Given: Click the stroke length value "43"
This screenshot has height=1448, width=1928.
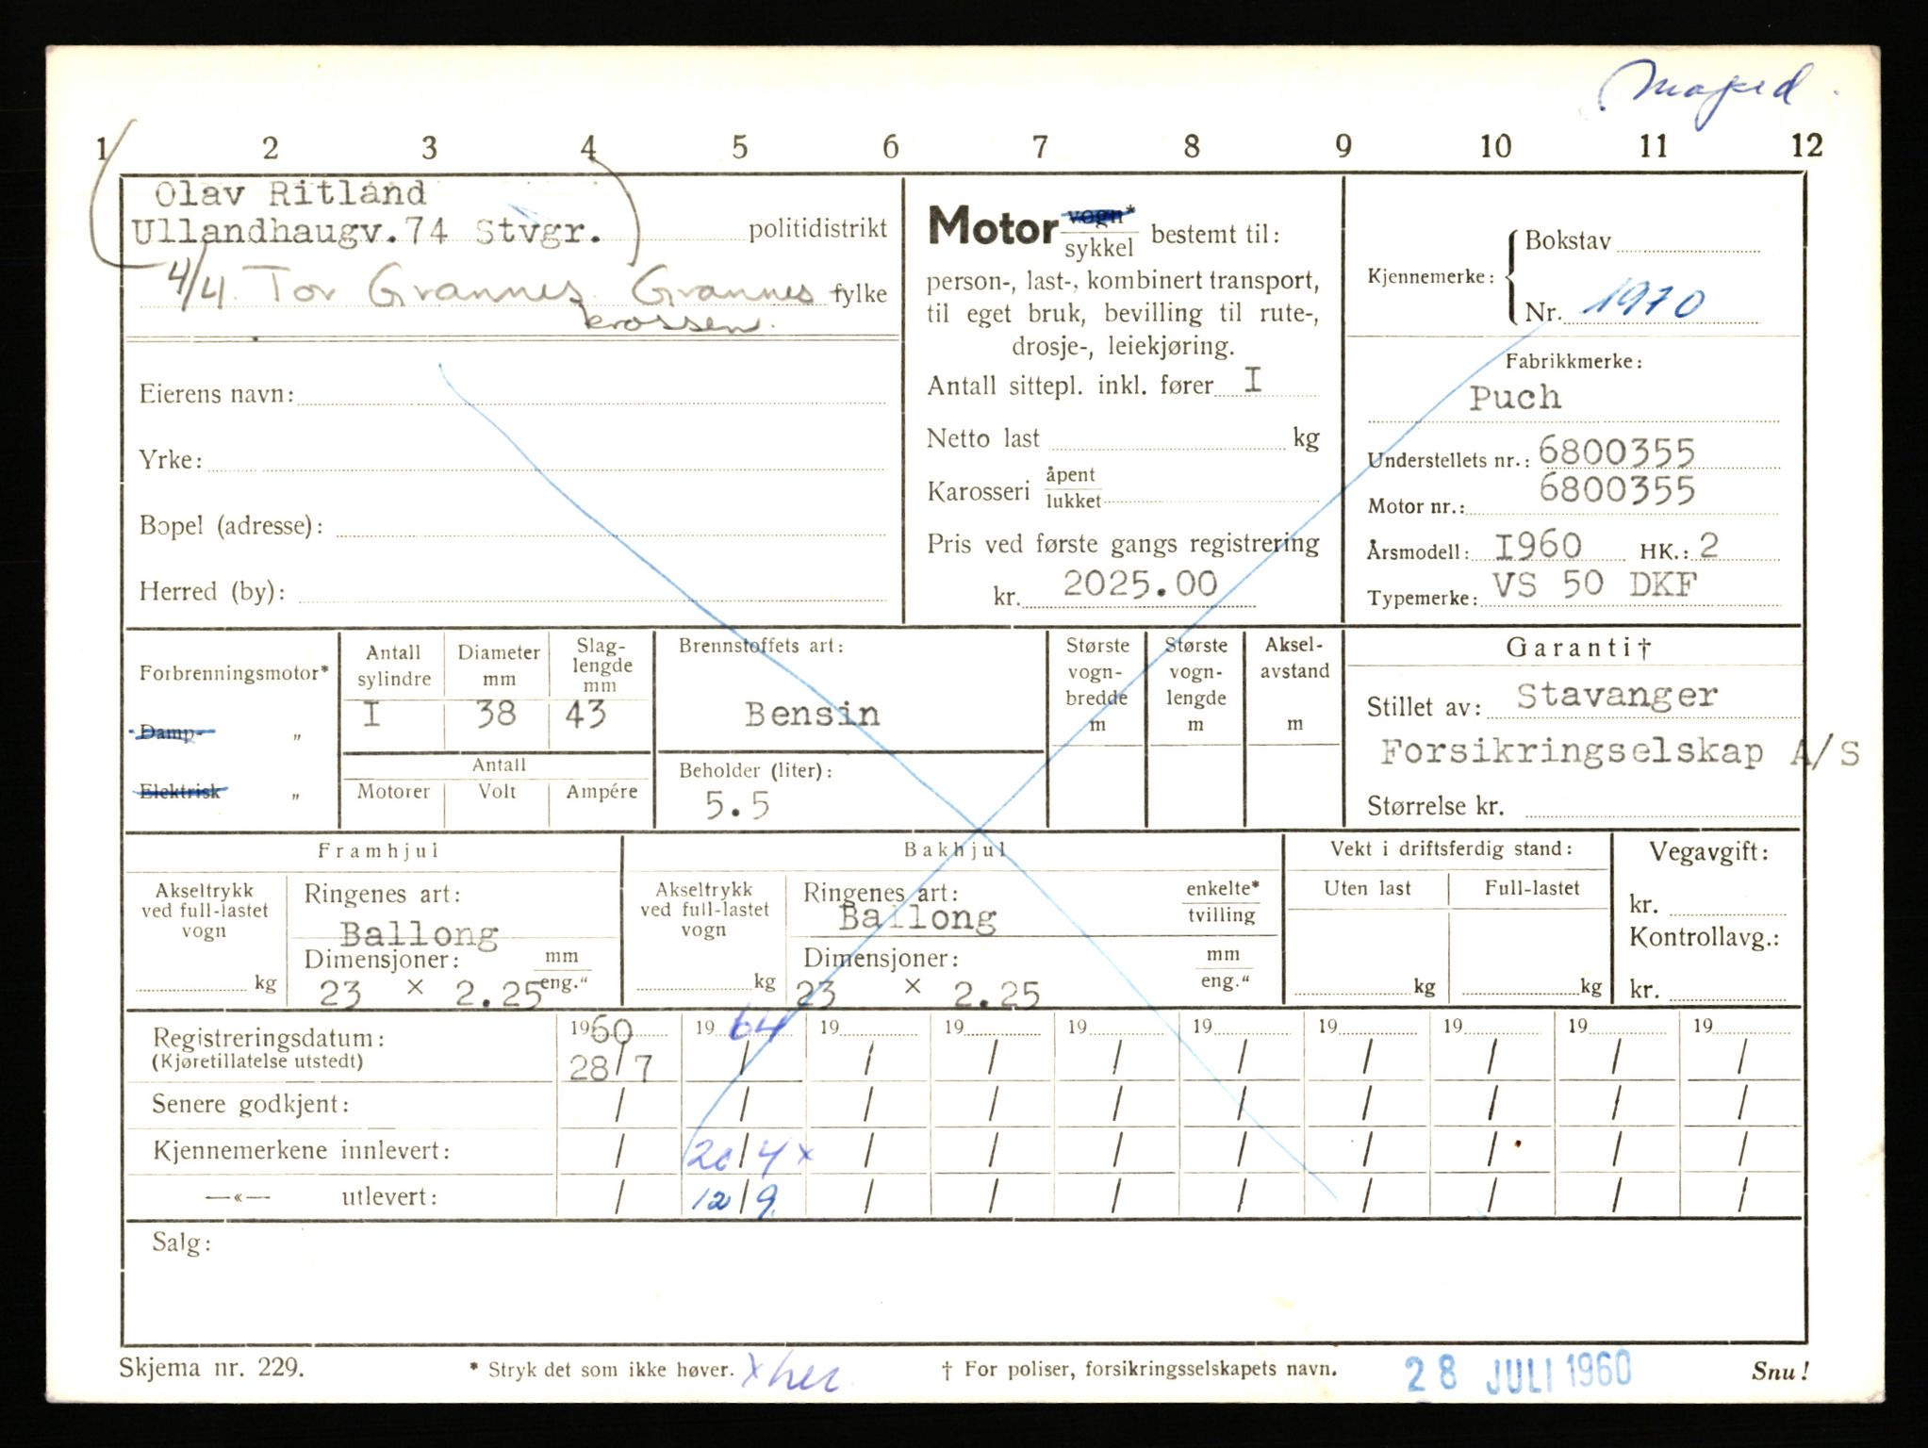Looking at the screenshot, I should [x=585, y=714].
